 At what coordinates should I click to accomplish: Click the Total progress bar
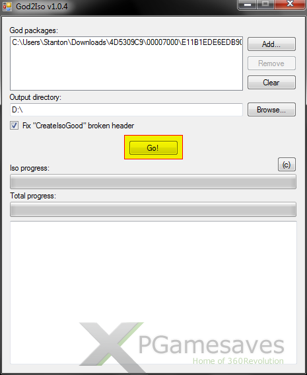(x=153, y=209)
